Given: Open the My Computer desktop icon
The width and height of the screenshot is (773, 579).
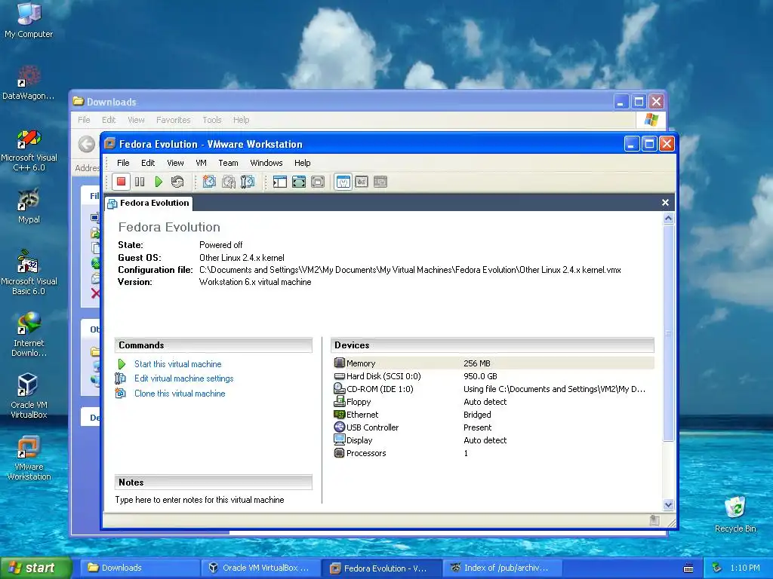Looking at the screenshot, I should click(29, 20).
